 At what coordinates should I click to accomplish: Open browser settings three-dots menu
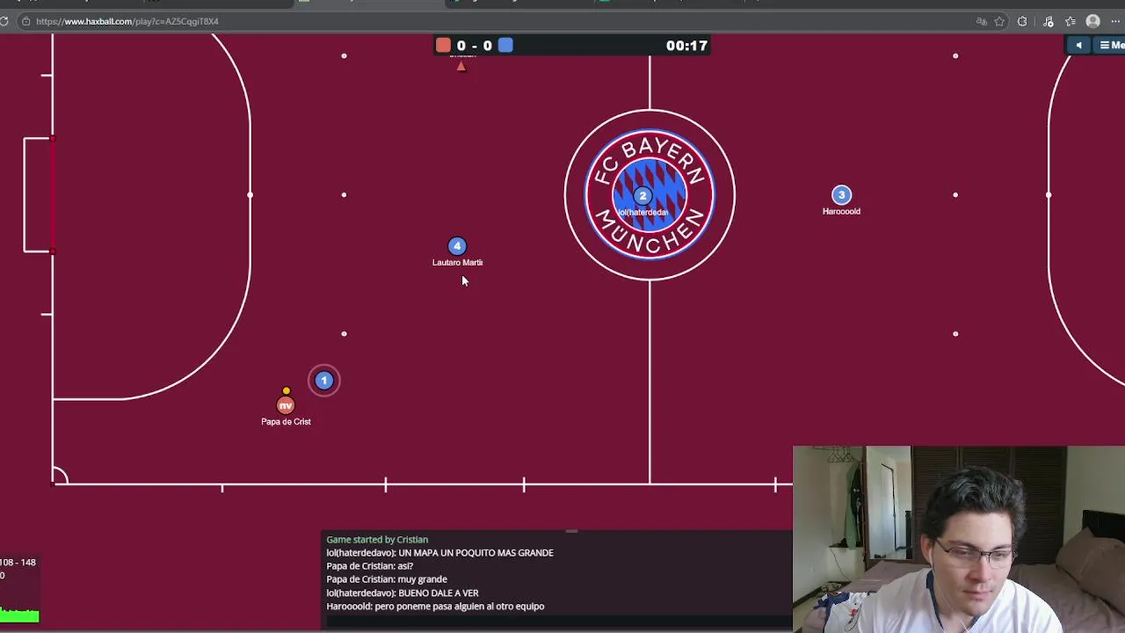(1116, 21)
